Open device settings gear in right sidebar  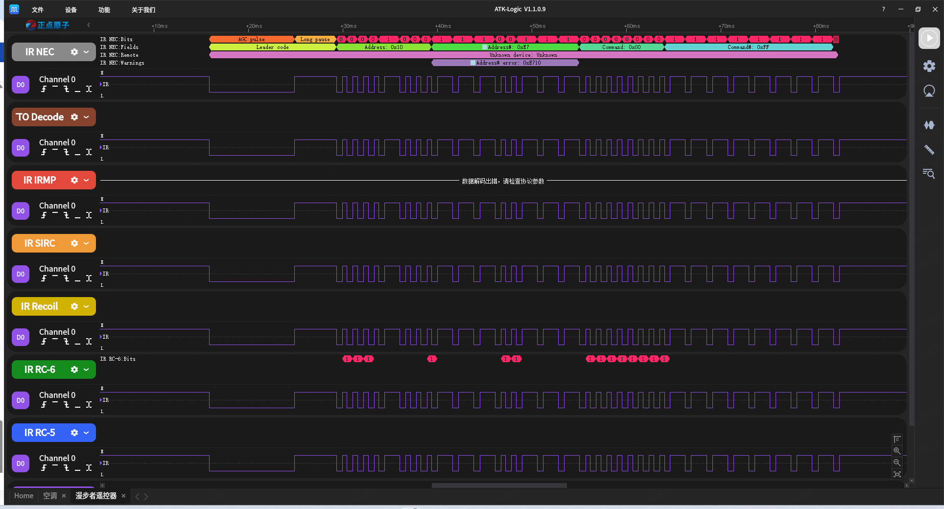tap(929, 66)
